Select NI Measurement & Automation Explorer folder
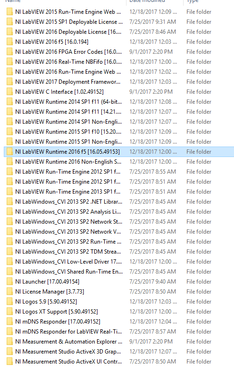The height and width of the screenshot is (374, 234). (68, 342)
